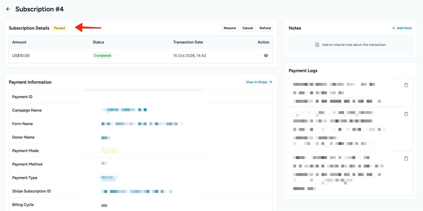This screenshot has width=423, height=211.
Task: Click the Billing Cycle row label
Action: [23, 205]
